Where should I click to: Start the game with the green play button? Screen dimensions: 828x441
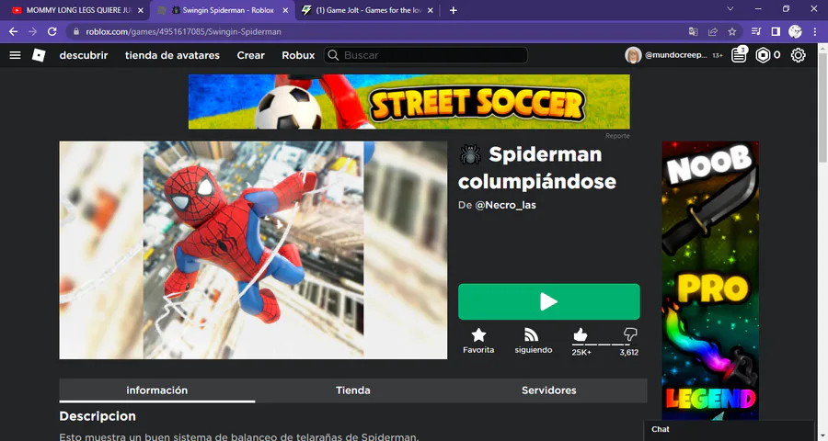pos(548,301)
